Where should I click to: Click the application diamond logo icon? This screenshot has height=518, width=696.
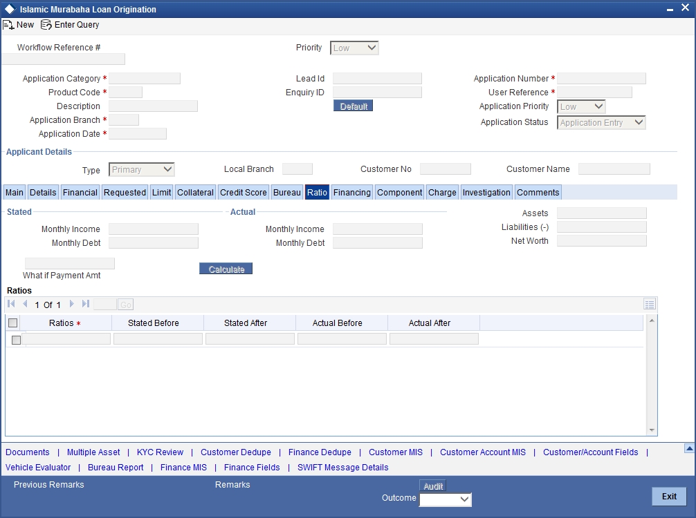click(10, 9)
